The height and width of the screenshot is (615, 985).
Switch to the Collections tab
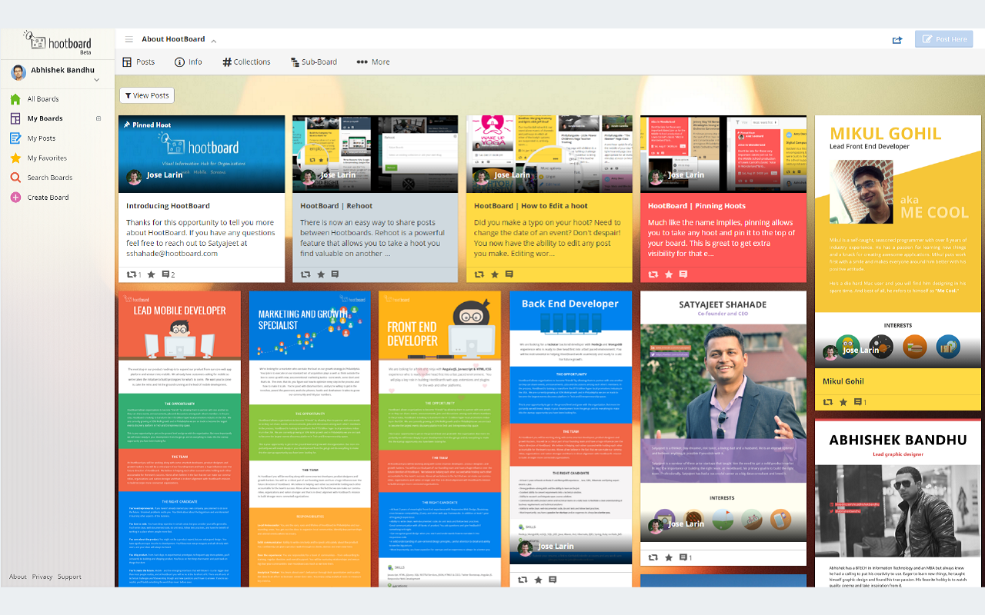tap(246, 62)
